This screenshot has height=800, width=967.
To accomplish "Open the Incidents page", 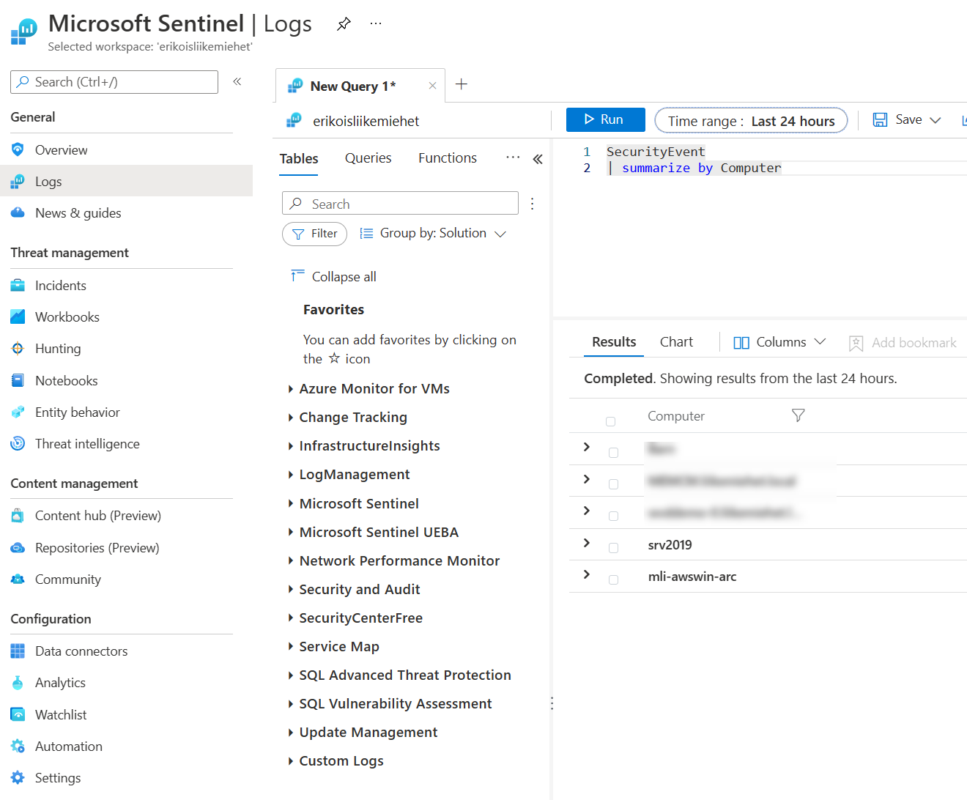I will click(x=60, y=285).
